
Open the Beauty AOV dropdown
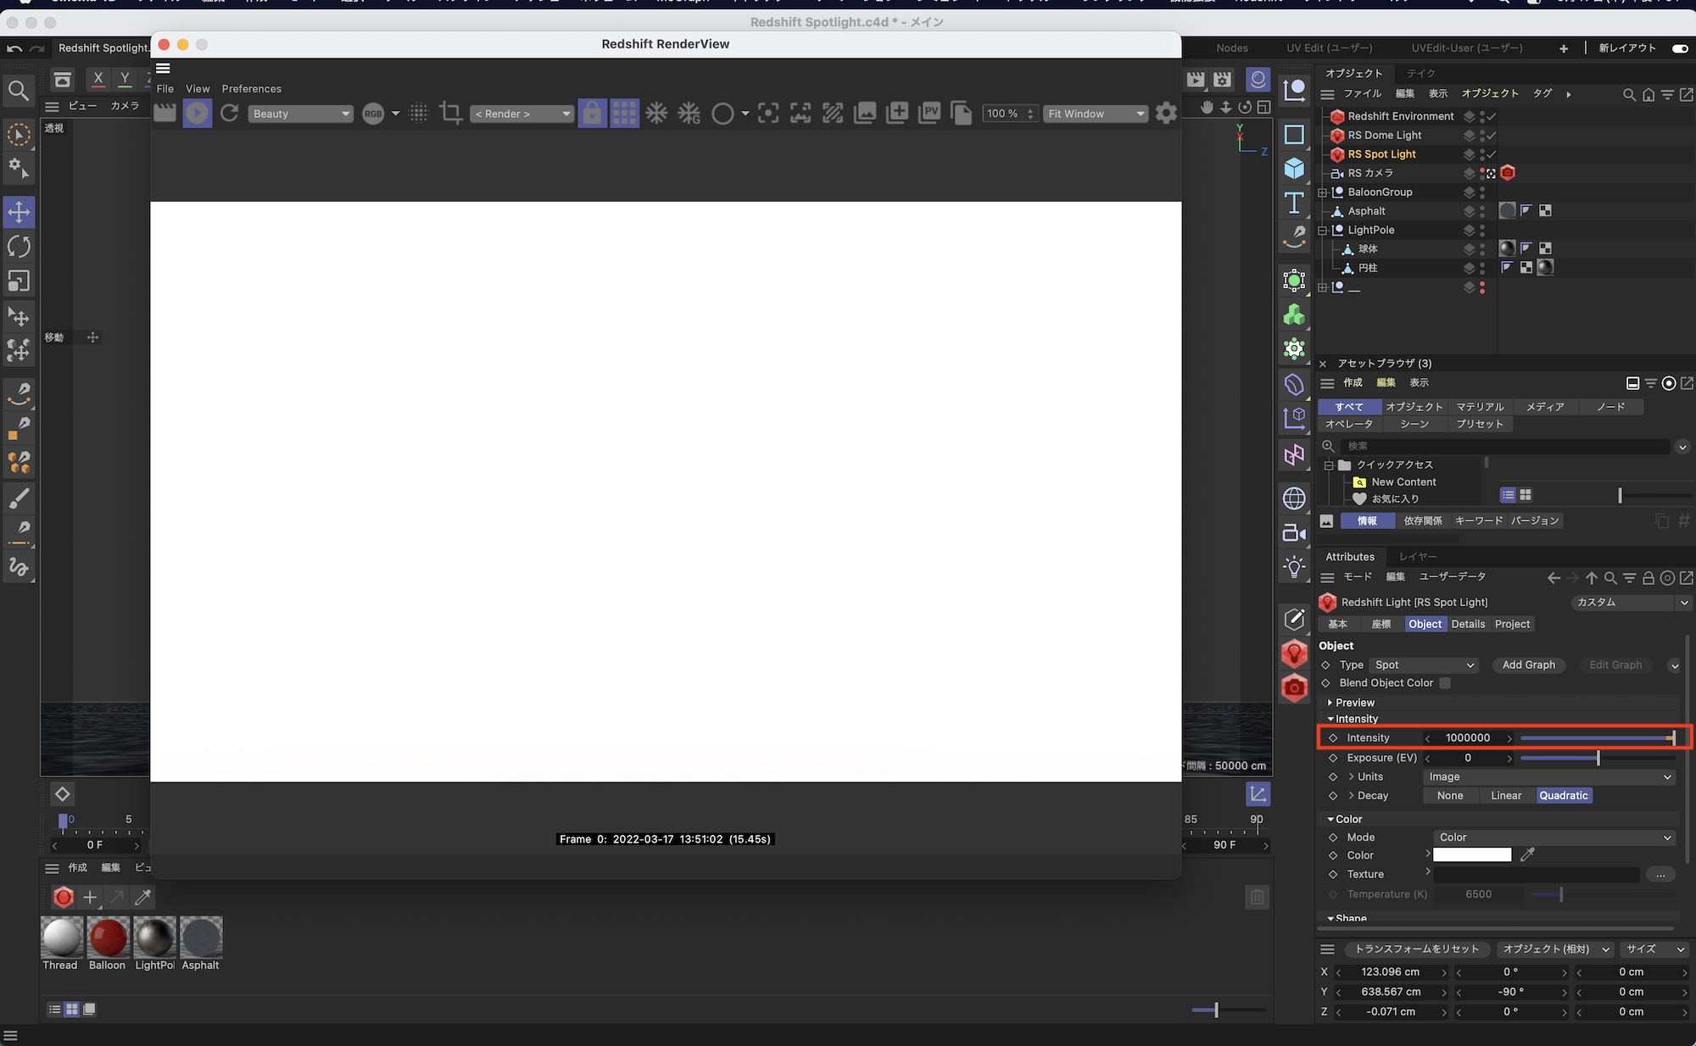[301, 114]
